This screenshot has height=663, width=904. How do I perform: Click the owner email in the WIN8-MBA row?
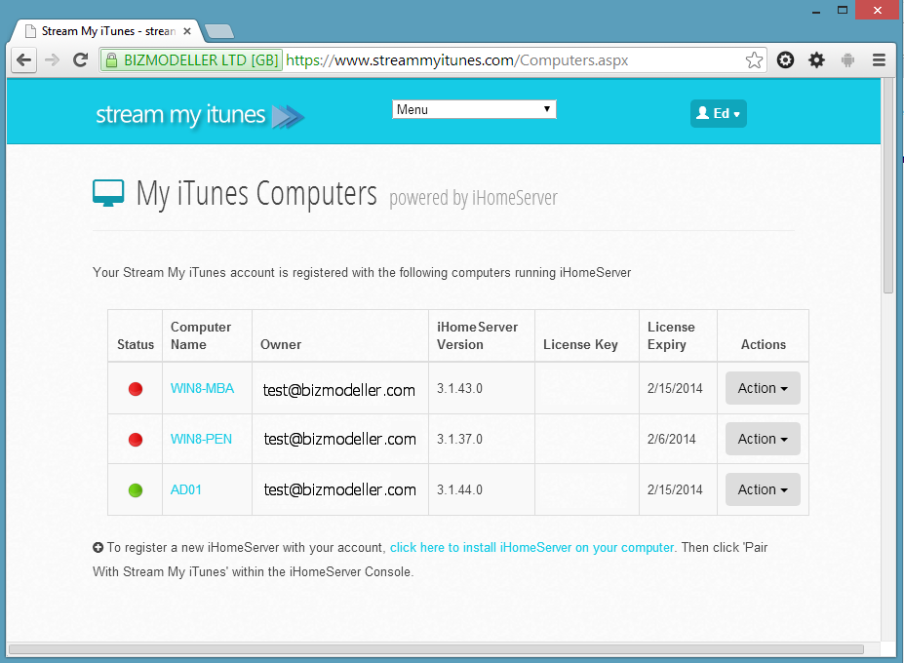pyautogui.click(x=339, y=390)
